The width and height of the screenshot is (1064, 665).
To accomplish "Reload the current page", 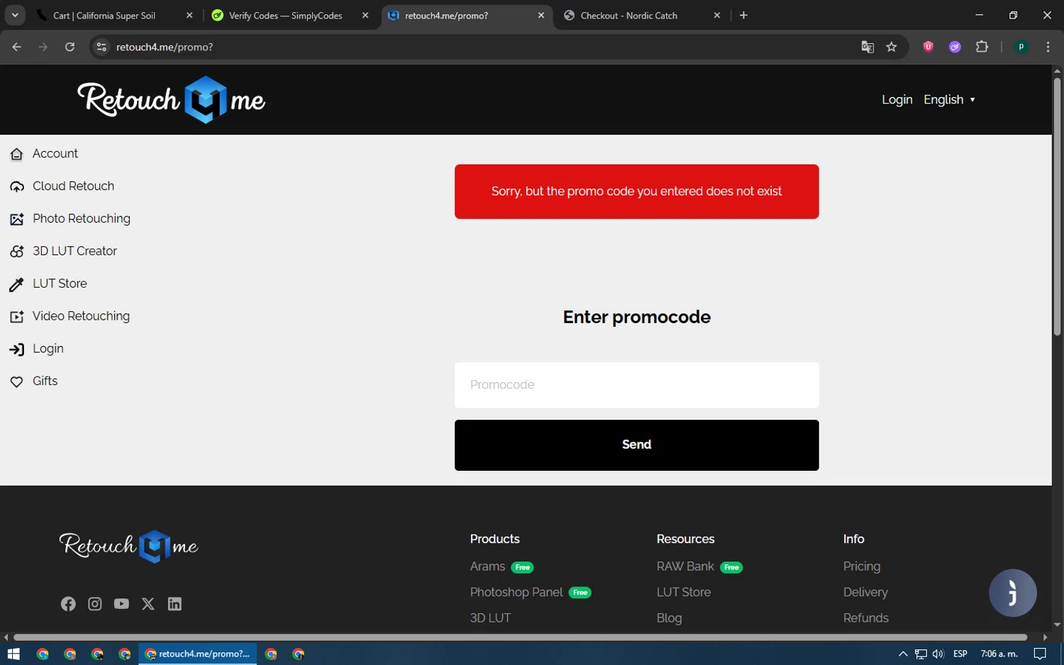I will coord(70,47).
